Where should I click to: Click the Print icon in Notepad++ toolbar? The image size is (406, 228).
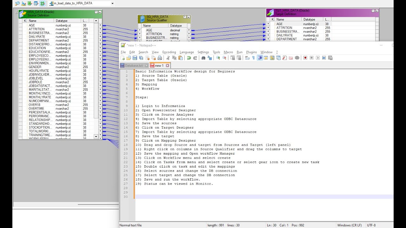(x=160, y=58)
